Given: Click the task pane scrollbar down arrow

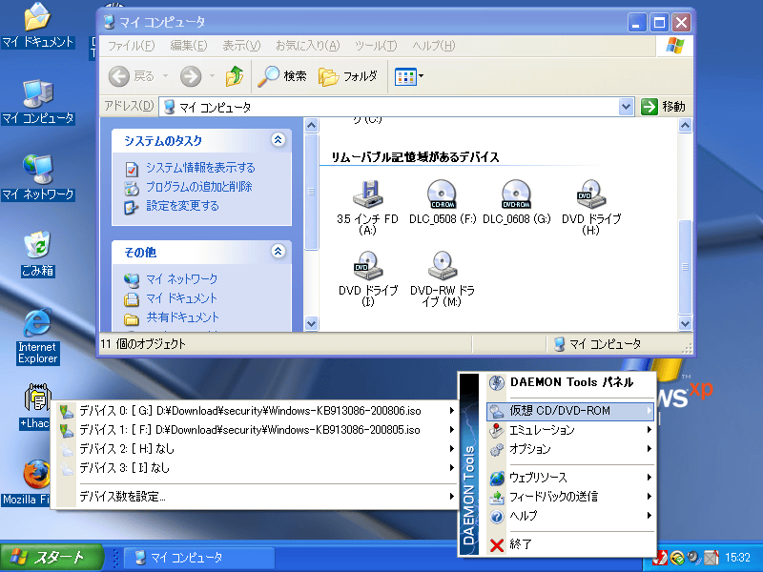Looking at the screenshot, I should pyautogui.click(x=312, y=323).
